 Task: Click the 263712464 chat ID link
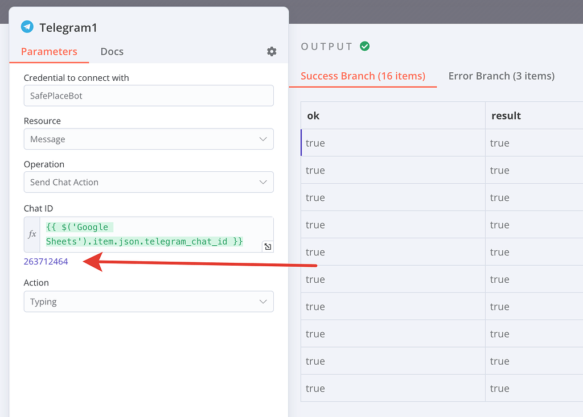[46, 261]
